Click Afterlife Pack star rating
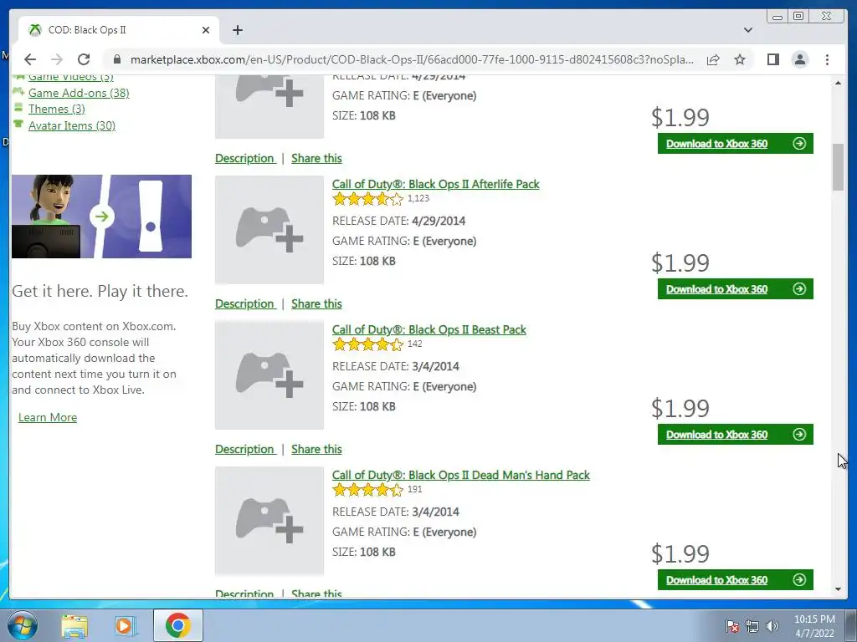The height and width of the screenshot is (642, 857). pos(368,199)
